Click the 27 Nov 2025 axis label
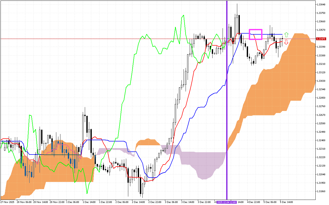329x205 pixels. point(7,202)
